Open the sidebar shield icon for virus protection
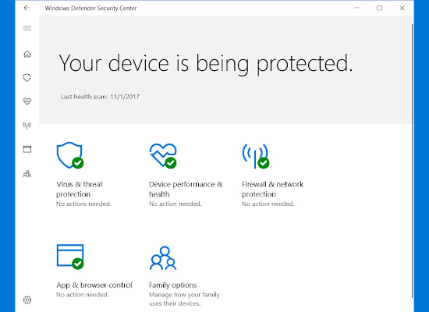This screenshot has height=312, width=429. coord(27,78)
